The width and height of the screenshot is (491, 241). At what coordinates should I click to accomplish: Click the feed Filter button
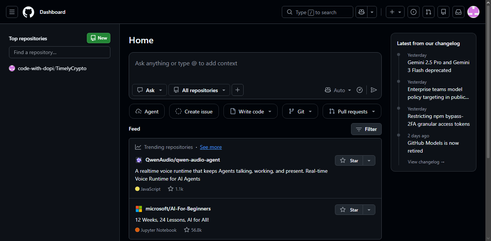click(366, 129)
